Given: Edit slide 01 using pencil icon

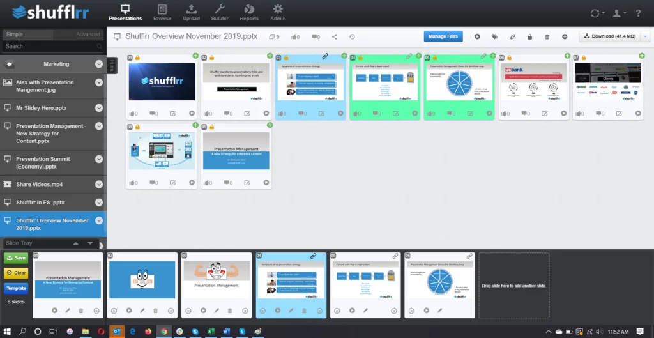Looking at the screenshot, I should (x=172, y=113).
